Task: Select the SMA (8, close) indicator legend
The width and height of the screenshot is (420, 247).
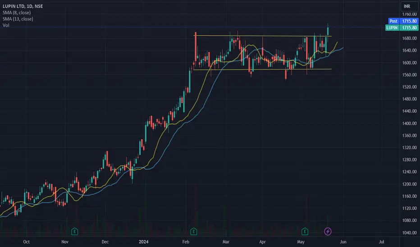Action: point(17,13)
